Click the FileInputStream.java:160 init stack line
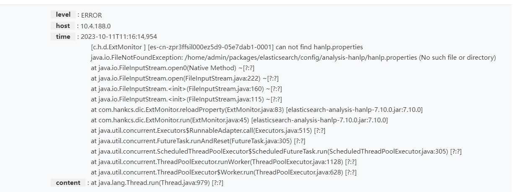Image resolution: width=518 pixels, height=192 pixels. coord(186,89)
